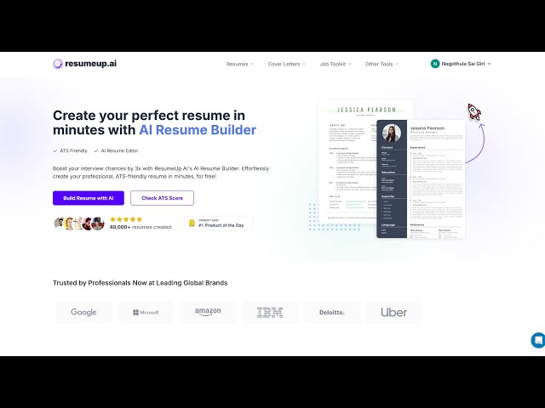Select the ATS Friendly label

pos(74,151)
